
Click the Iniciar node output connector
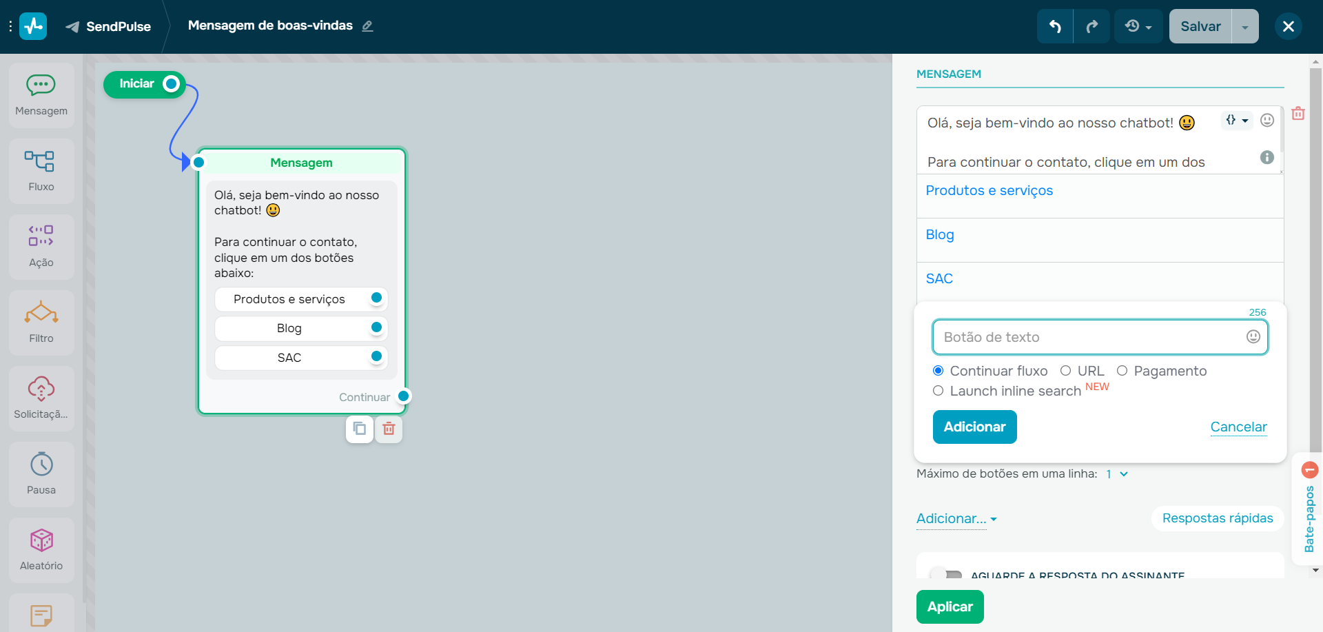pos(171,84)
